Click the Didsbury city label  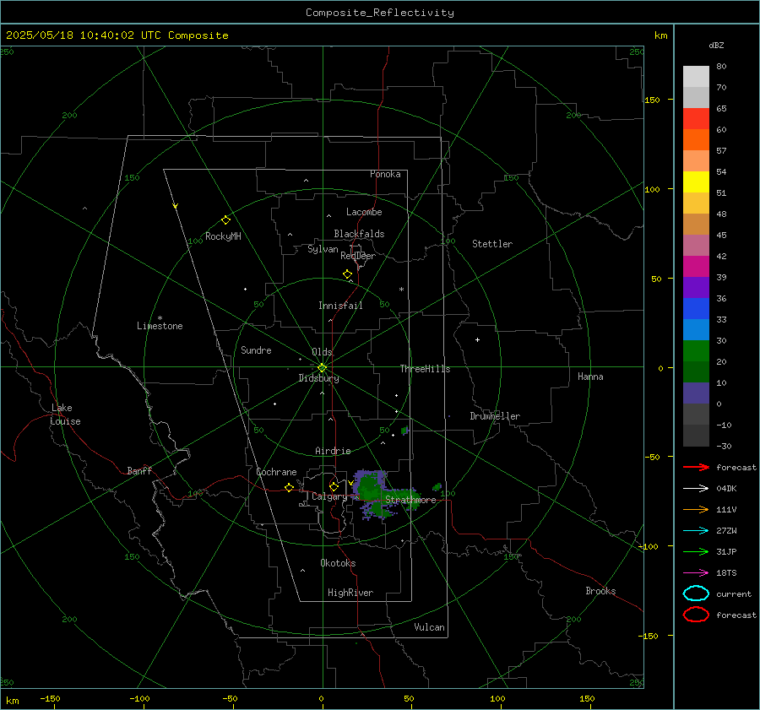point(318,378)
